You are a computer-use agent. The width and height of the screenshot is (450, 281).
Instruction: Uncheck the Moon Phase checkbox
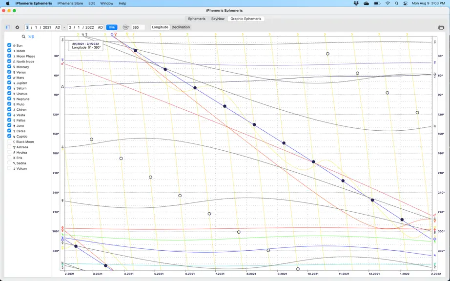click(9, 56)
